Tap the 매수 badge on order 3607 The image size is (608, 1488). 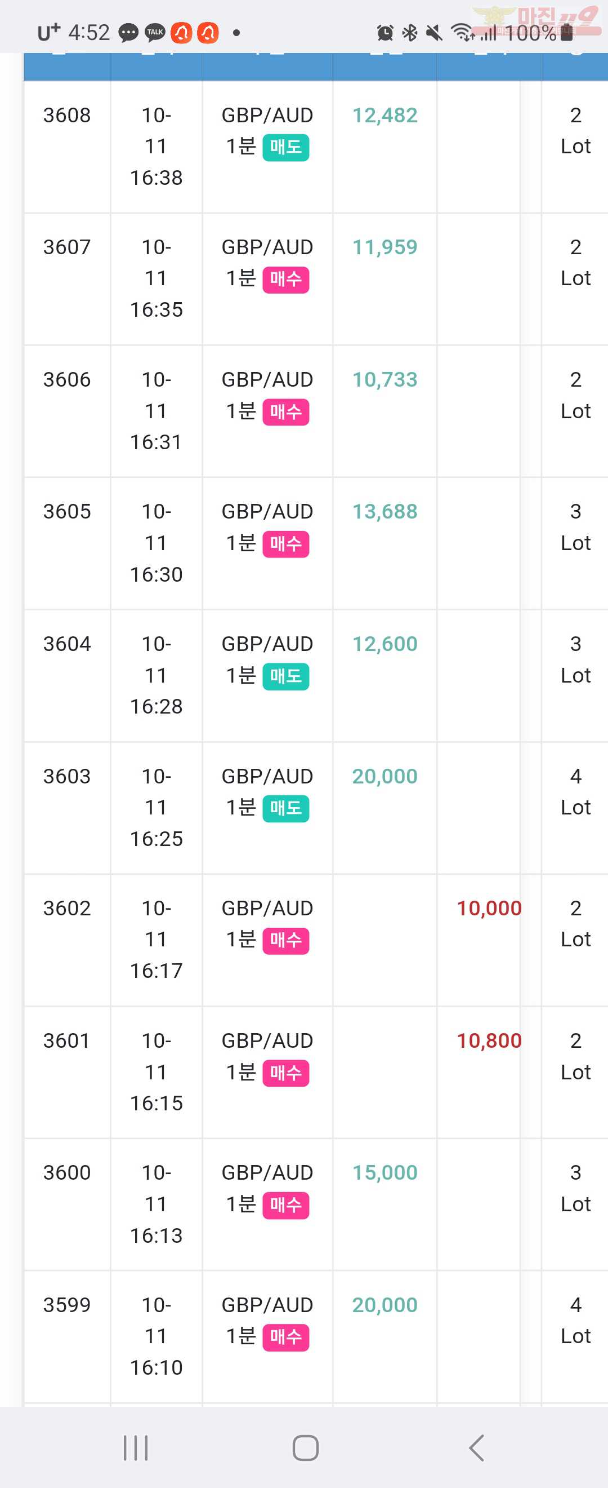pyautogui.click(x=285, y=280)
